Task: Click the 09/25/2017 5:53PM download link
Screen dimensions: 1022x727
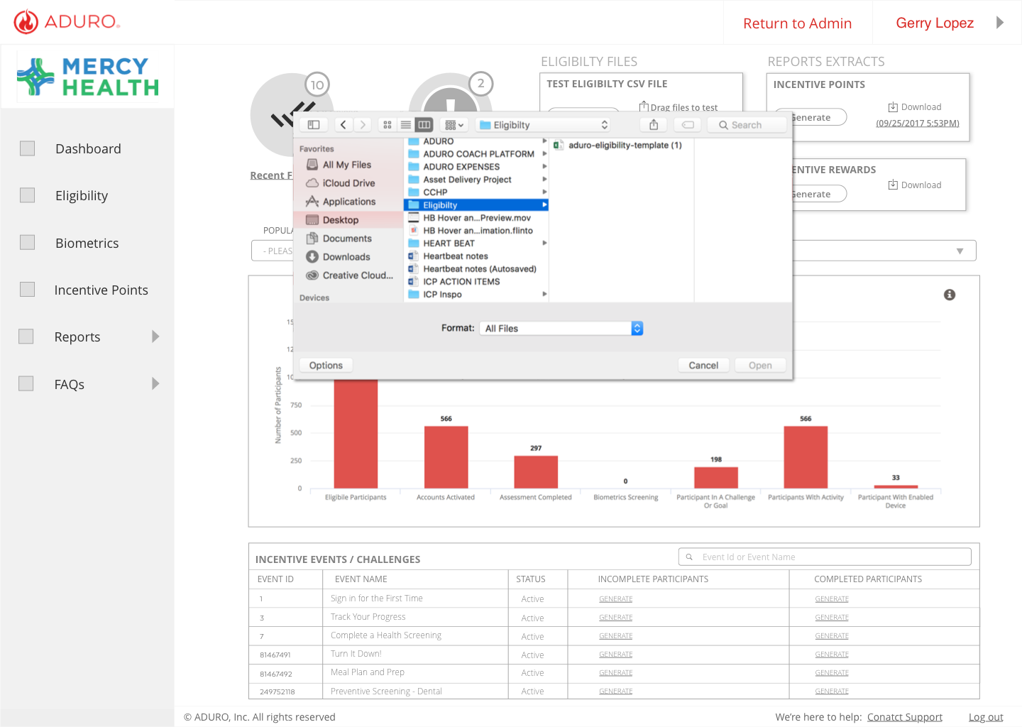Action: 918,124
